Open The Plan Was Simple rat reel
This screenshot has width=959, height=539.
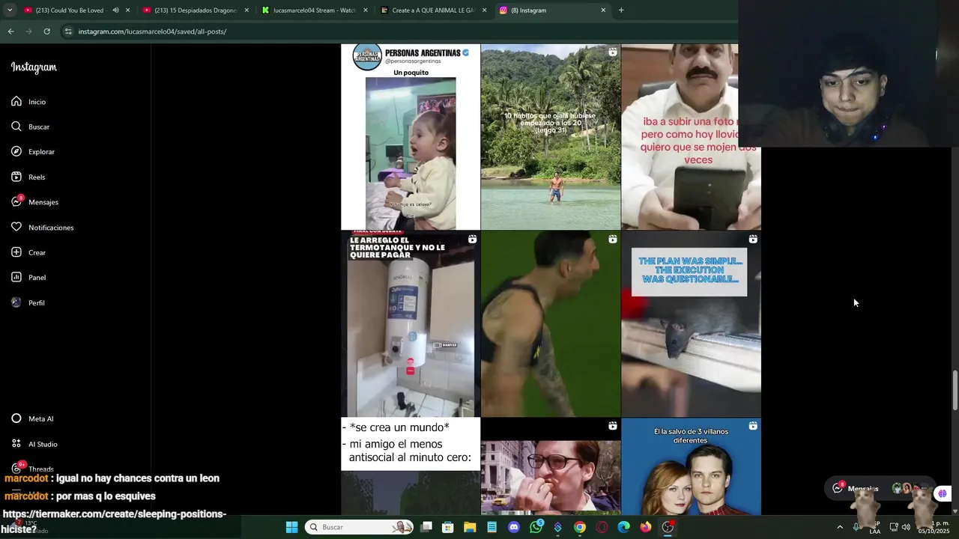click(691, 323)
